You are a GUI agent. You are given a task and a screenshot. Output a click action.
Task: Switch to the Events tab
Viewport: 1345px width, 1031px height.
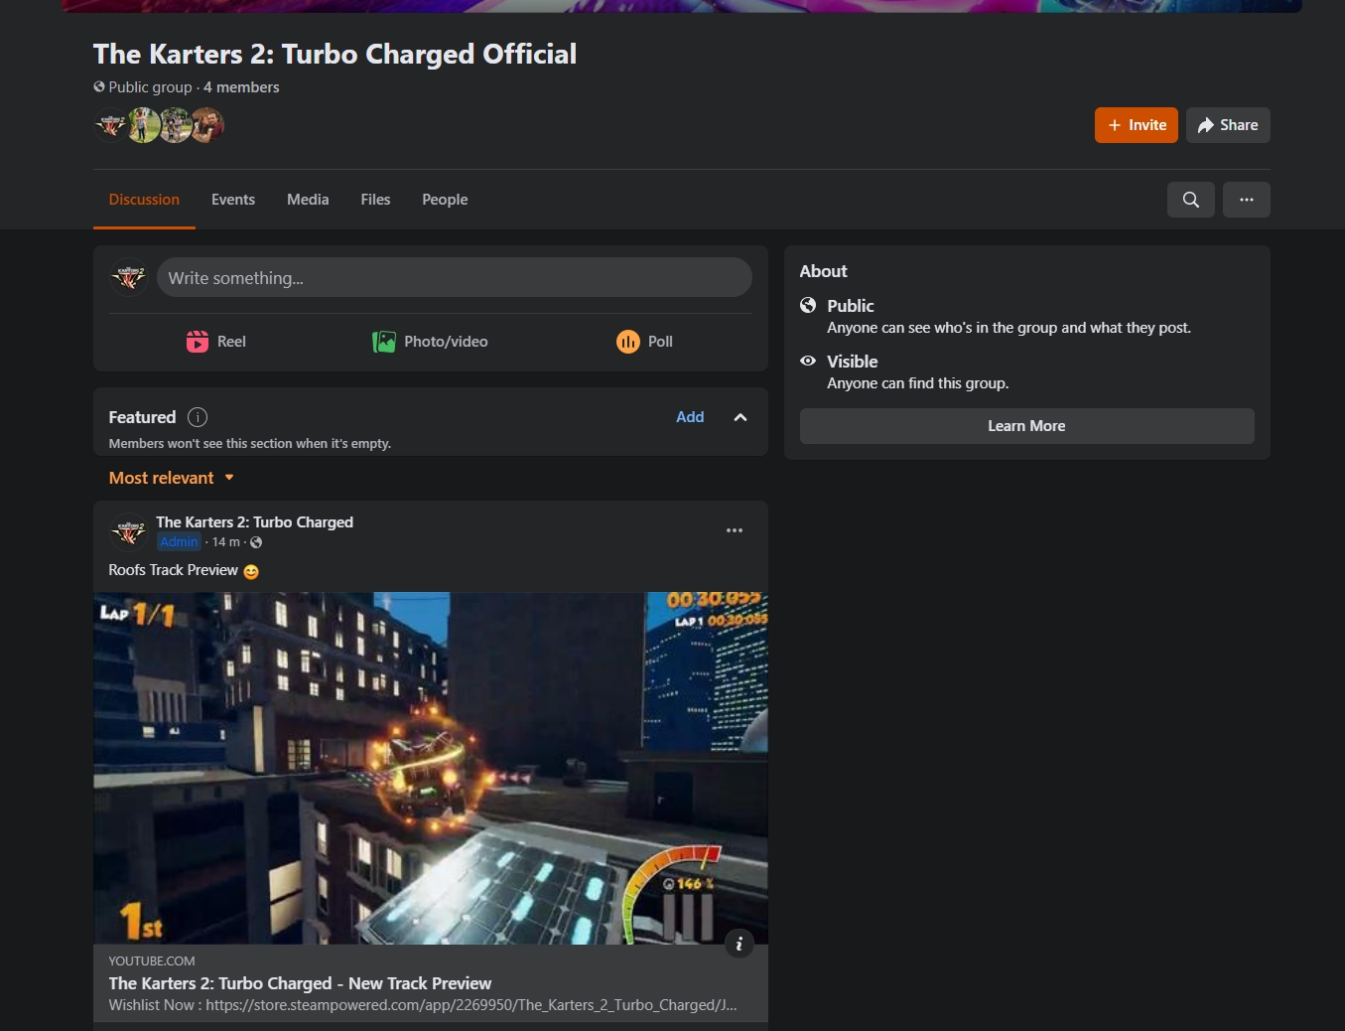(x=233, y=200)
